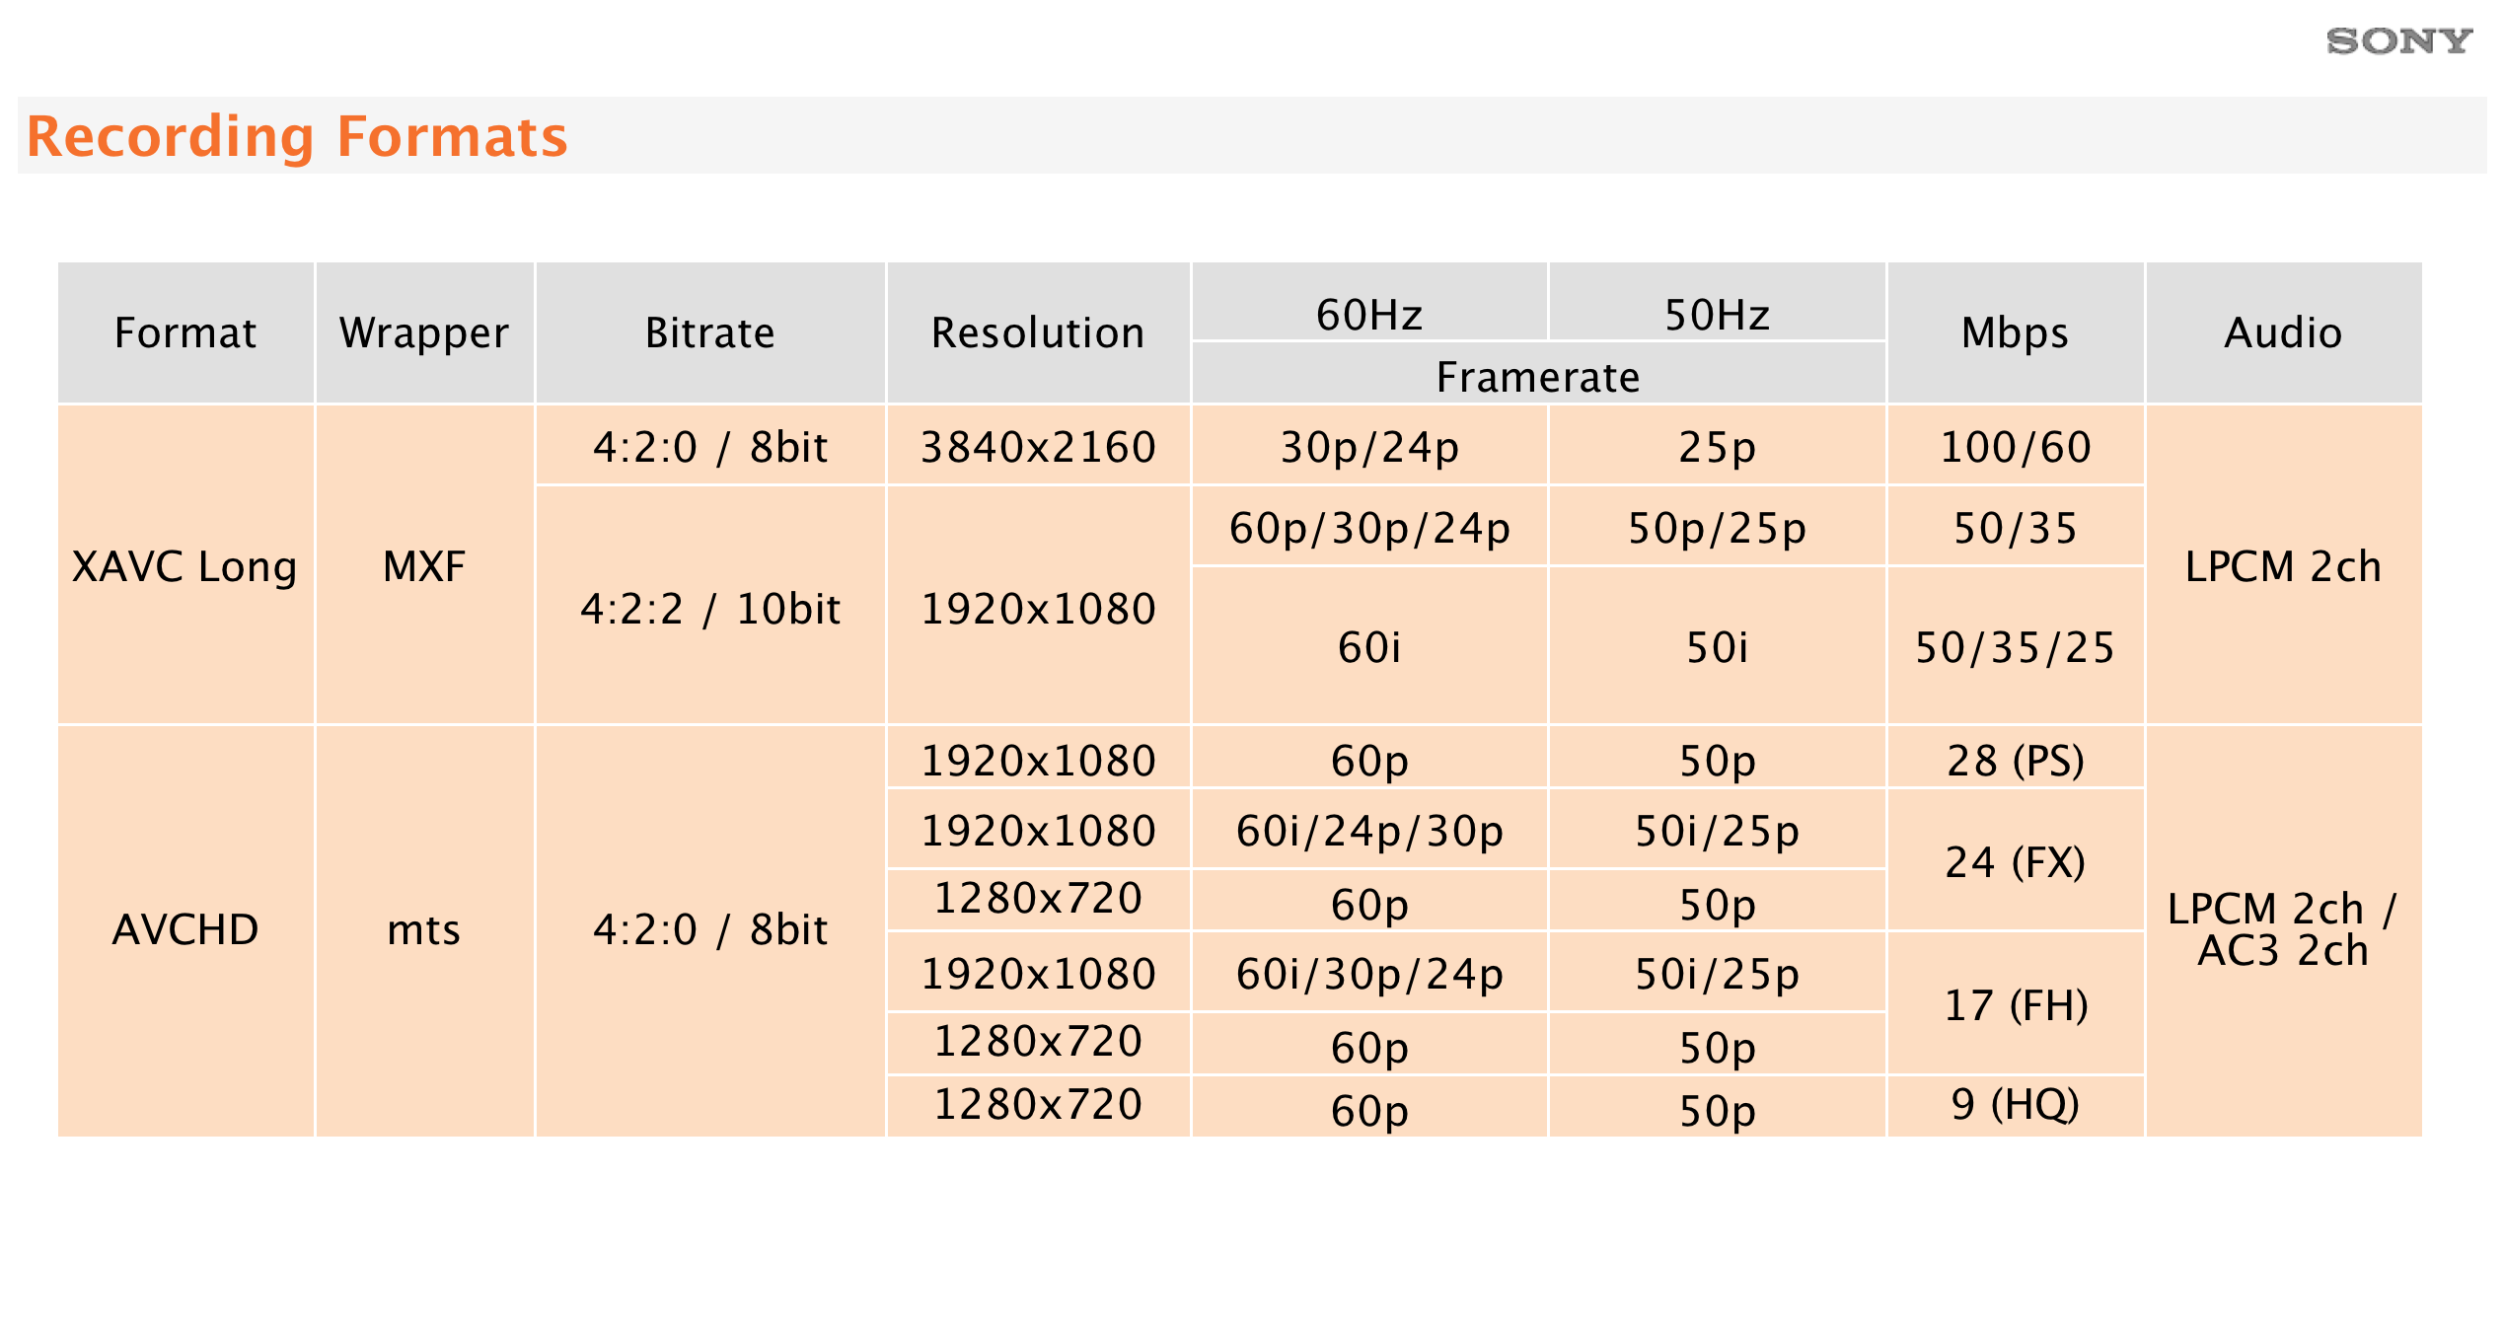Click the 3840x2160 resolution cell

pos(1038,447)
